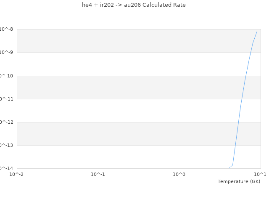The image size is (269, 202).
Task: Click the blue calculated rate curve
Action: click(241, 105)
